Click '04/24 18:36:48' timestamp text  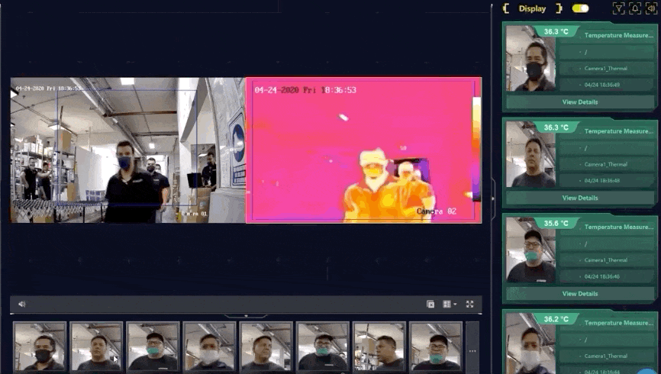click(602, 180)
